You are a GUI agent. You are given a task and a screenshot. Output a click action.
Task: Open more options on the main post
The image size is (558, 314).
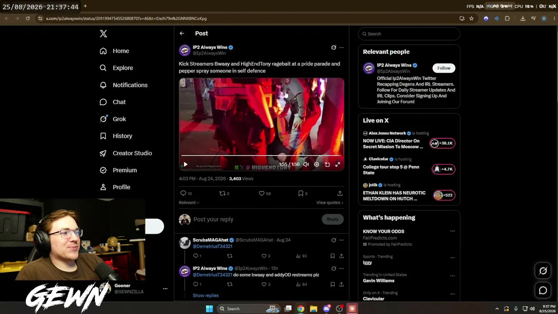pyautogui.click(x=341, y=48)
